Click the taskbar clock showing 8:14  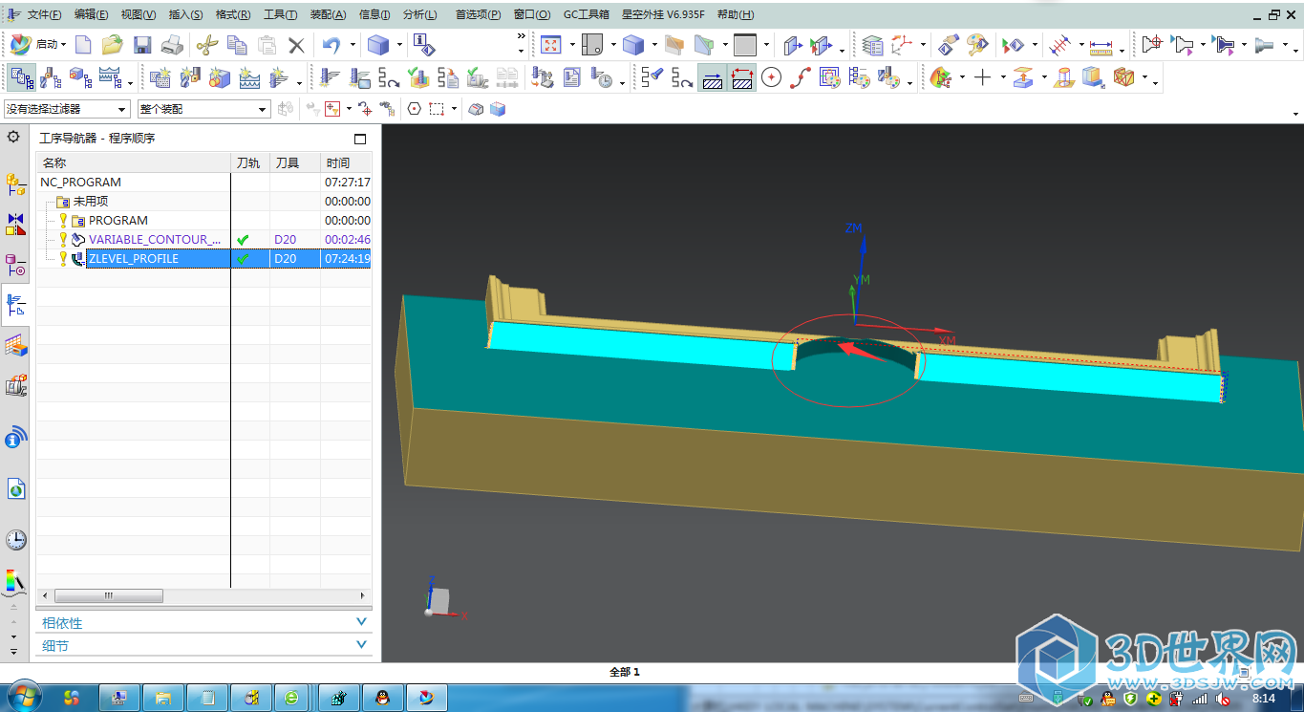pyautogui.click(x=1264, y=699)
